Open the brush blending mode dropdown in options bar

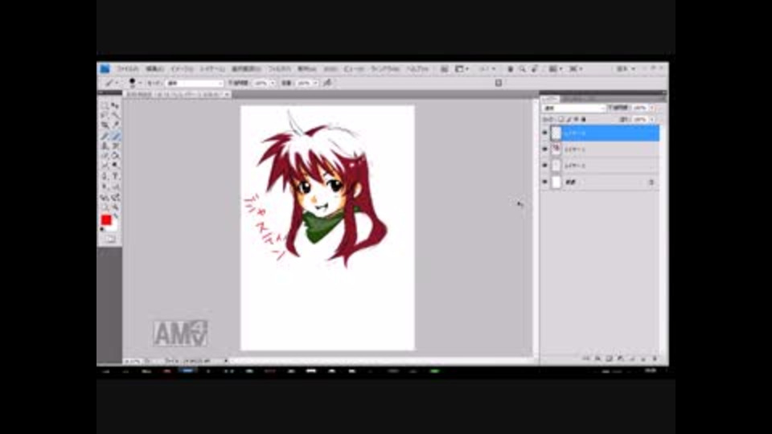[195, 83]
